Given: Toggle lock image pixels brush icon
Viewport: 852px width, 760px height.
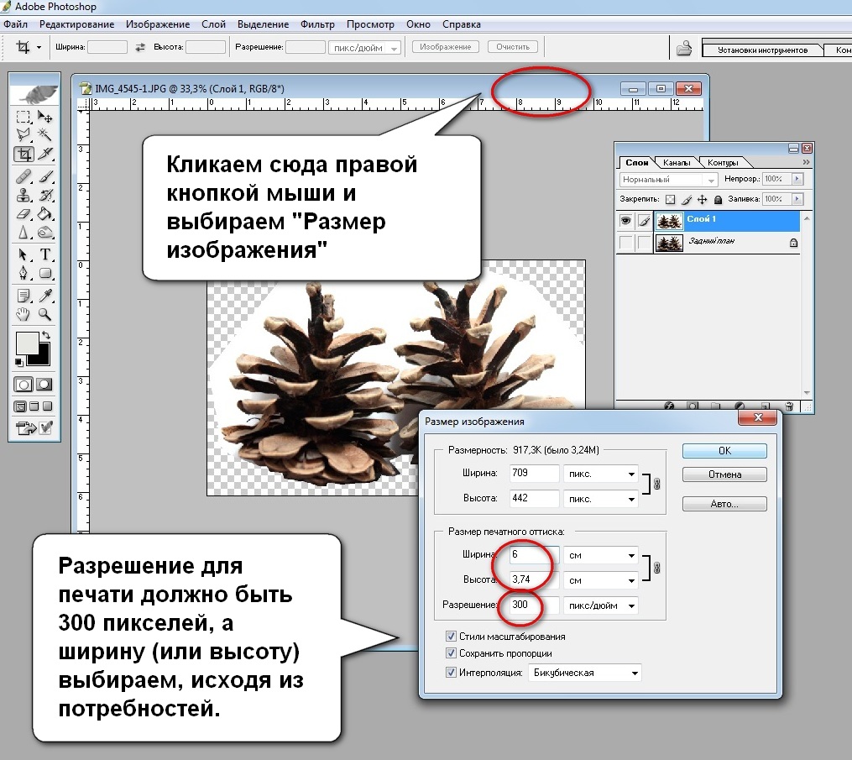Looking at the screenshot, I should [687, 200].
